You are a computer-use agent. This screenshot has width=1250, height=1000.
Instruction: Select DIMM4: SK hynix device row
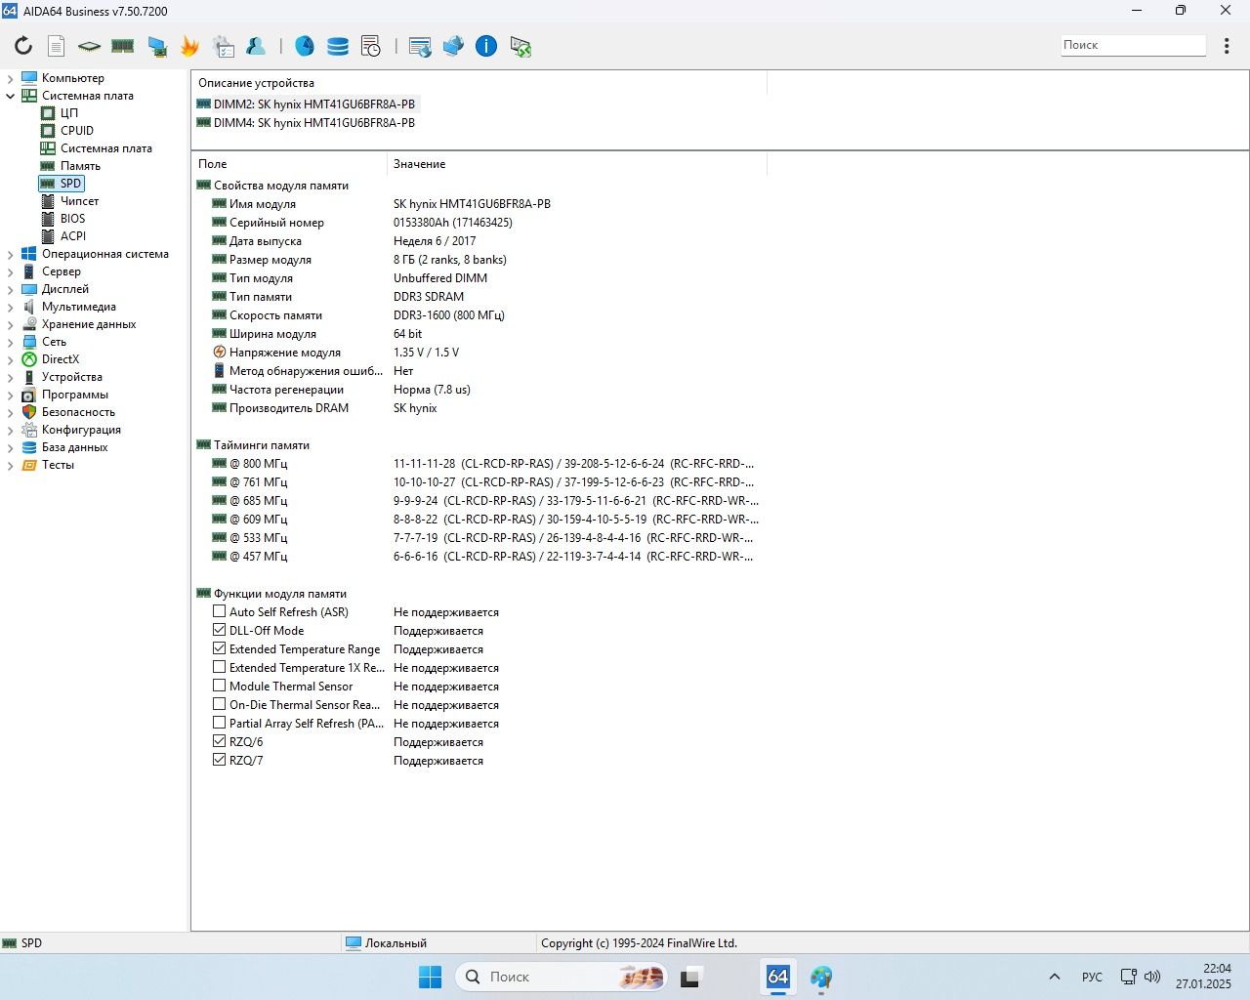(306, 123)
